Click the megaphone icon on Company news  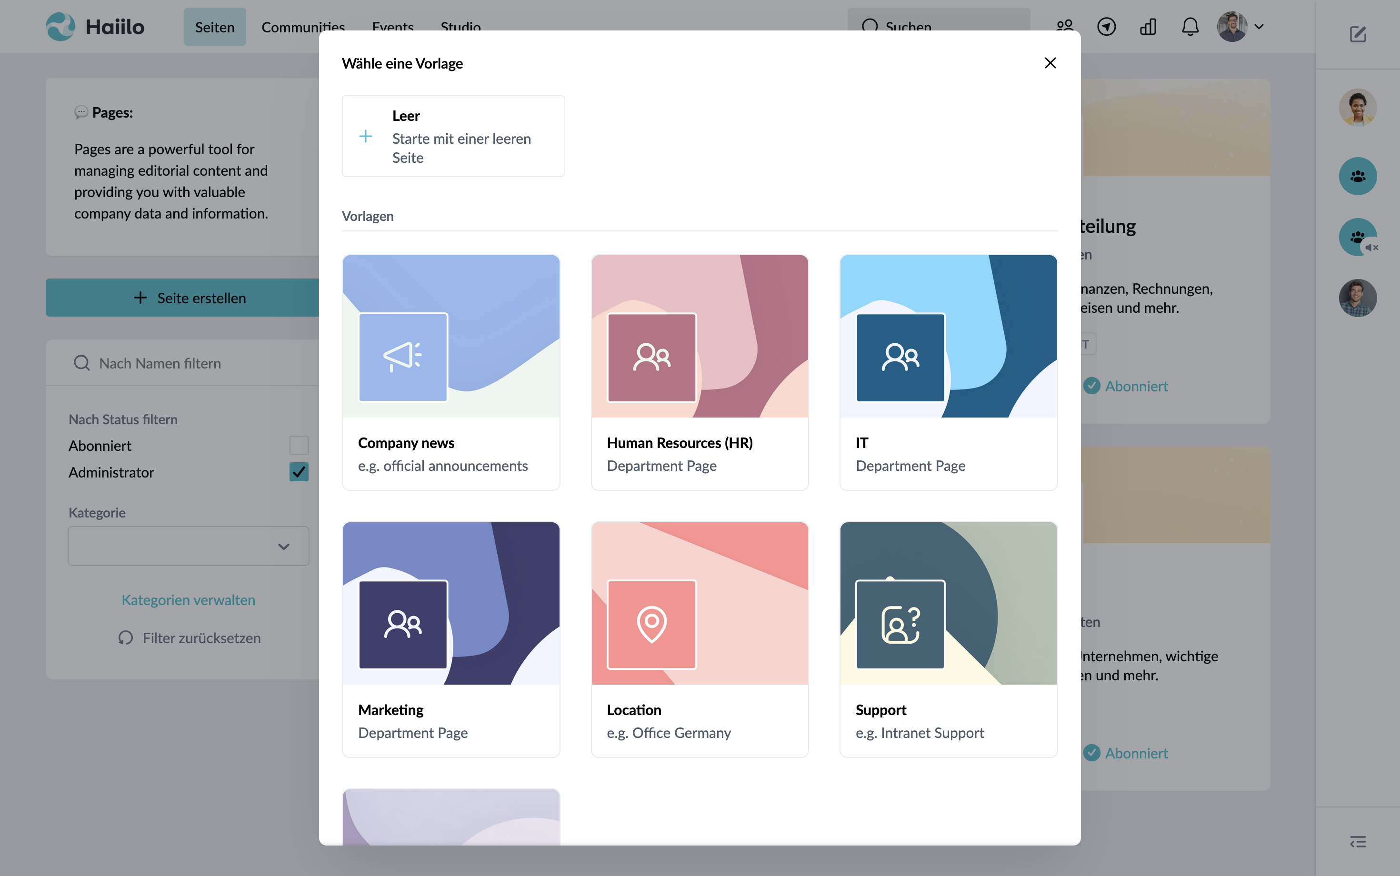403,356
